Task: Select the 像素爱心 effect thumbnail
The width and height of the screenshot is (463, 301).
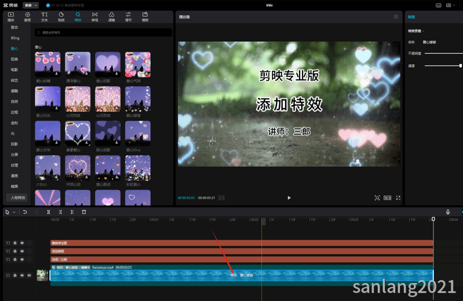Action: pyautogui.click(x=78, y=133)
